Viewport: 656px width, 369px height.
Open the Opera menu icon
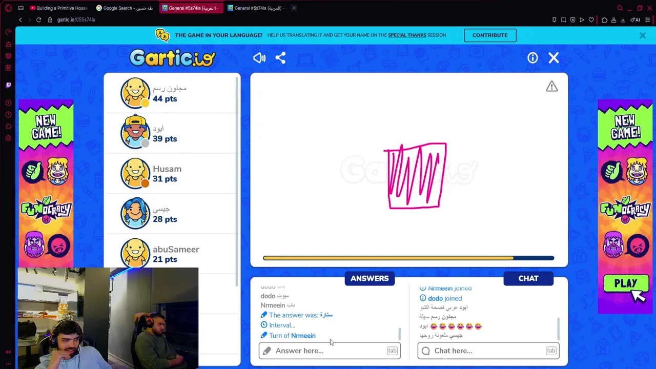8,8
